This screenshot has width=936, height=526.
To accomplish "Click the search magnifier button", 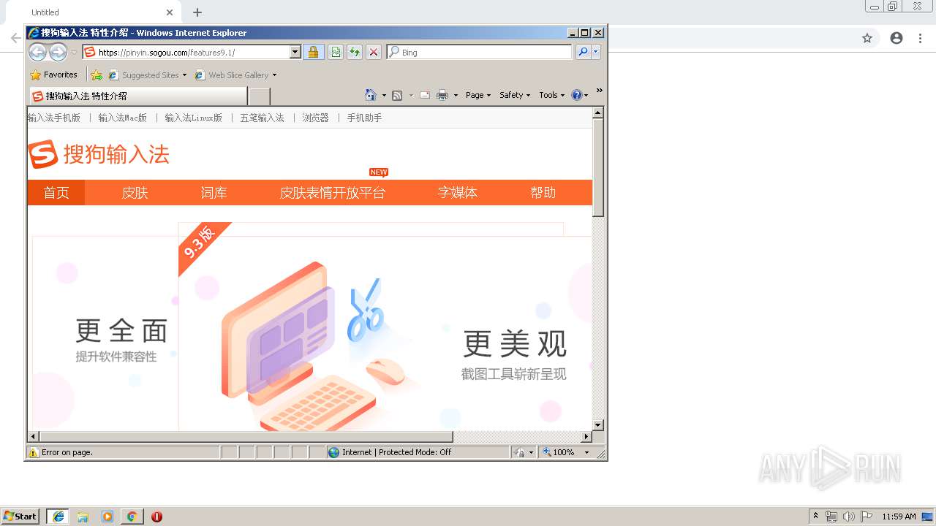I will tap(583, 52).
